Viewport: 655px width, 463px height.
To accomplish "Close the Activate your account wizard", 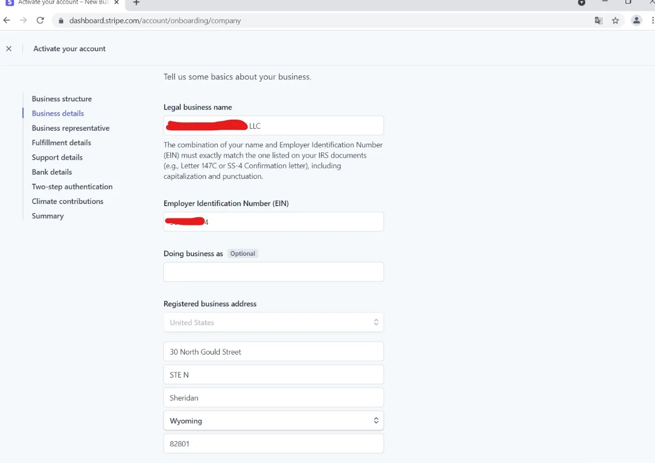I will click(9, 49).
